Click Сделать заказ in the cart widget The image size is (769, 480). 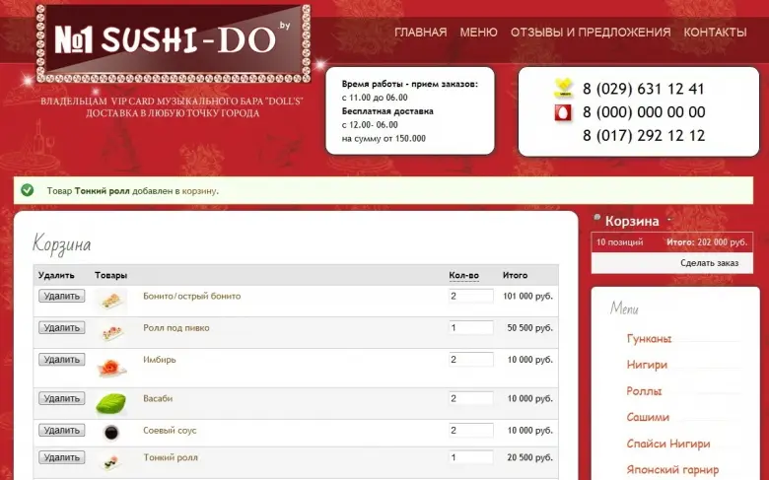[x=709, y=263]
